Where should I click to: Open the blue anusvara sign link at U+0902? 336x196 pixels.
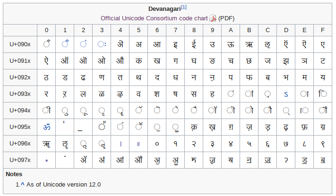point(83,44)
